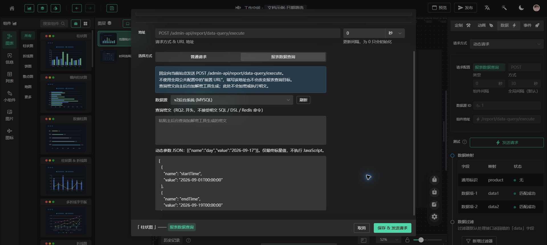Toggle the layers panel toolbar icon
Image resolution: width=547 pixels, height=245 pixels.
click(42, 8)
